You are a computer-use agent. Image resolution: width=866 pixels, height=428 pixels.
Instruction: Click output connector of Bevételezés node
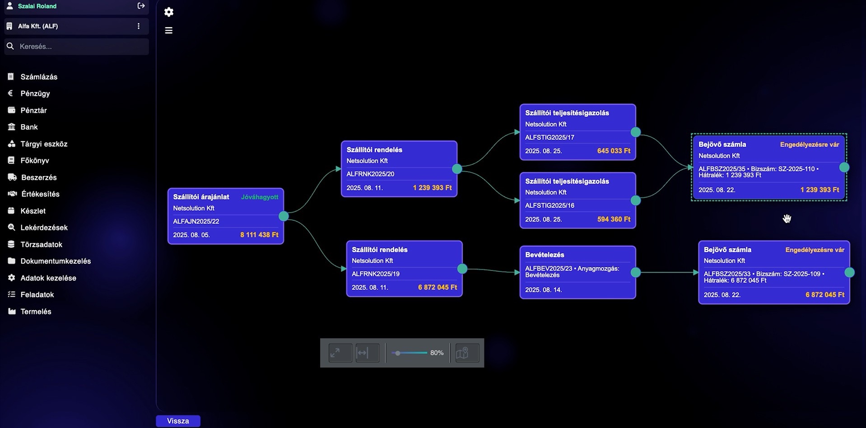point(636,272)
